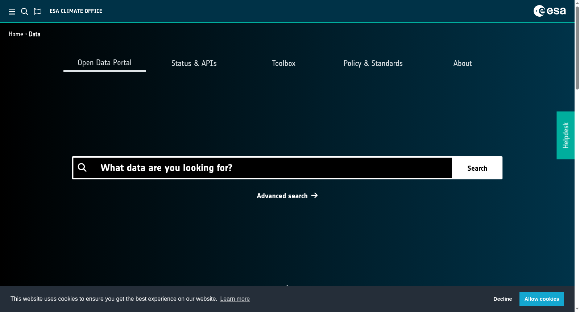Go to the ESA logo homepage
Image resolution: width=580 pixels, height=312 pixels.
tap(550, 11)
